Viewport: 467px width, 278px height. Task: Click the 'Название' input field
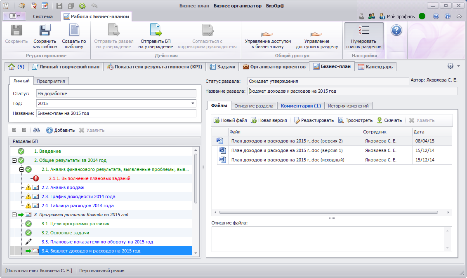click(116, 113)
